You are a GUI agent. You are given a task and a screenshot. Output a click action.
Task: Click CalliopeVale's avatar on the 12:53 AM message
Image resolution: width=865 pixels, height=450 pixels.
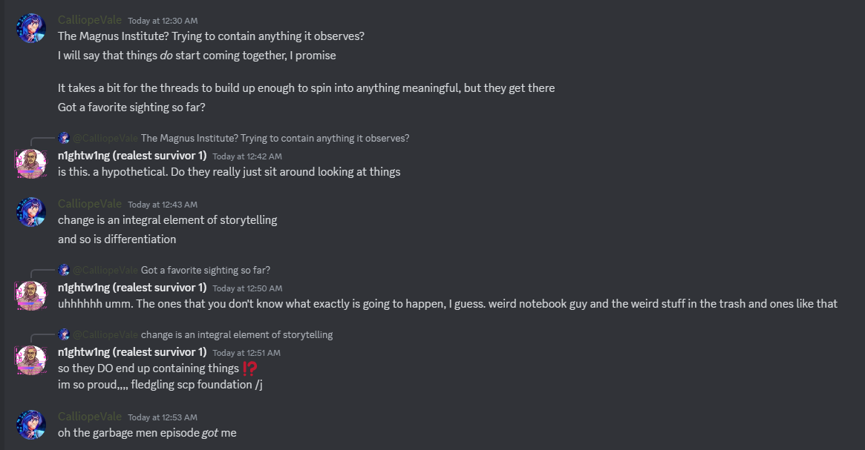31,425
